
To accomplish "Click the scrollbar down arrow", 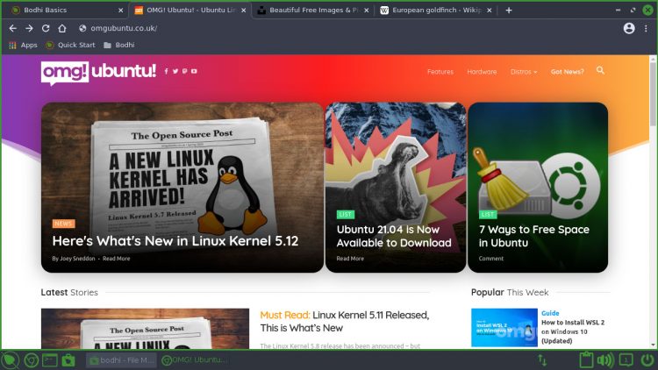I will [x=653, y=345].
